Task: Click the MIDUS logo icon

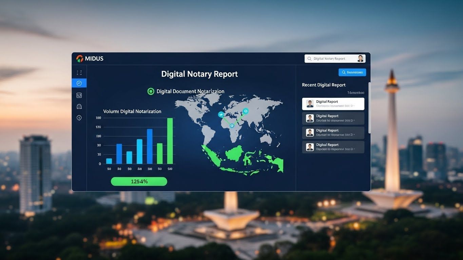Action: (x=80, y=59)
